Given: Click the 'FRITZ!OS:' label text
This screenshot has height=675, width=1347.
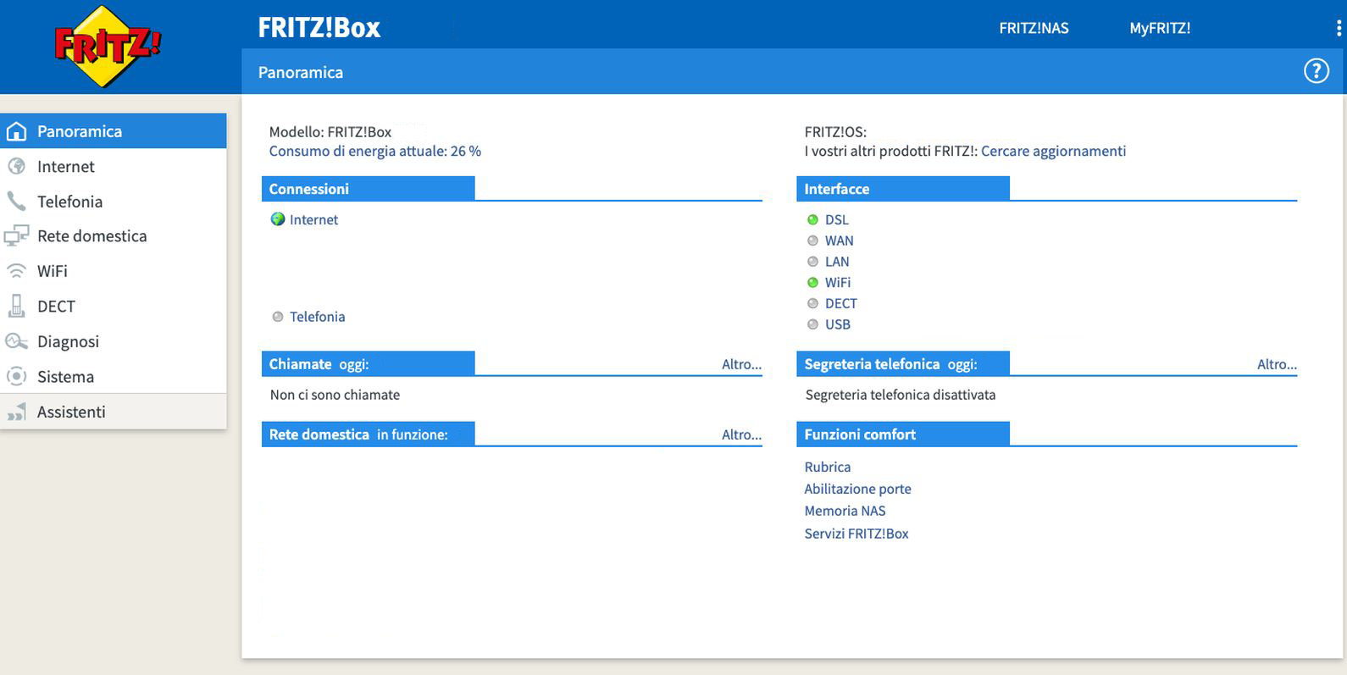Looking at the screenshot, I should pyautogui.click(x=835, y=132).
